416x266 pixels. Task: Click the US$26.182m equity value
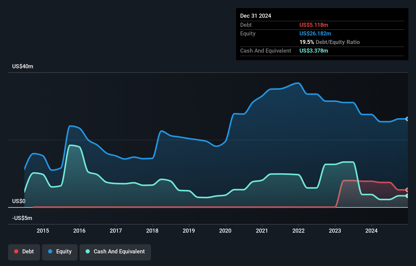tap(315, 34)
